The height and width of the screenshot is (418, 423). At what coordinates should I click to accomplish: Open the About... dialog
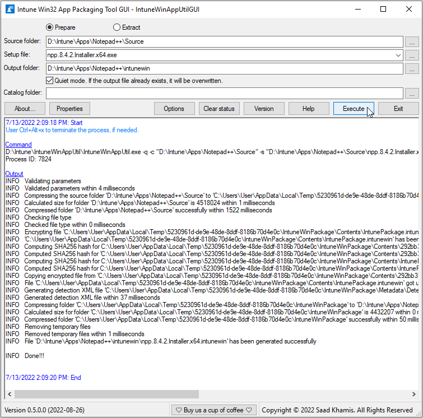pyautogui.click(x=25, y=109)
